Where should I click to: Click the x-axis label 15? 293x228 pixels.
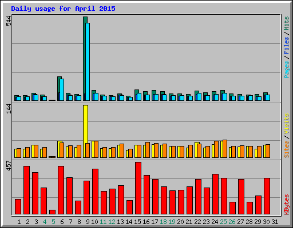(x=137, y=222)
